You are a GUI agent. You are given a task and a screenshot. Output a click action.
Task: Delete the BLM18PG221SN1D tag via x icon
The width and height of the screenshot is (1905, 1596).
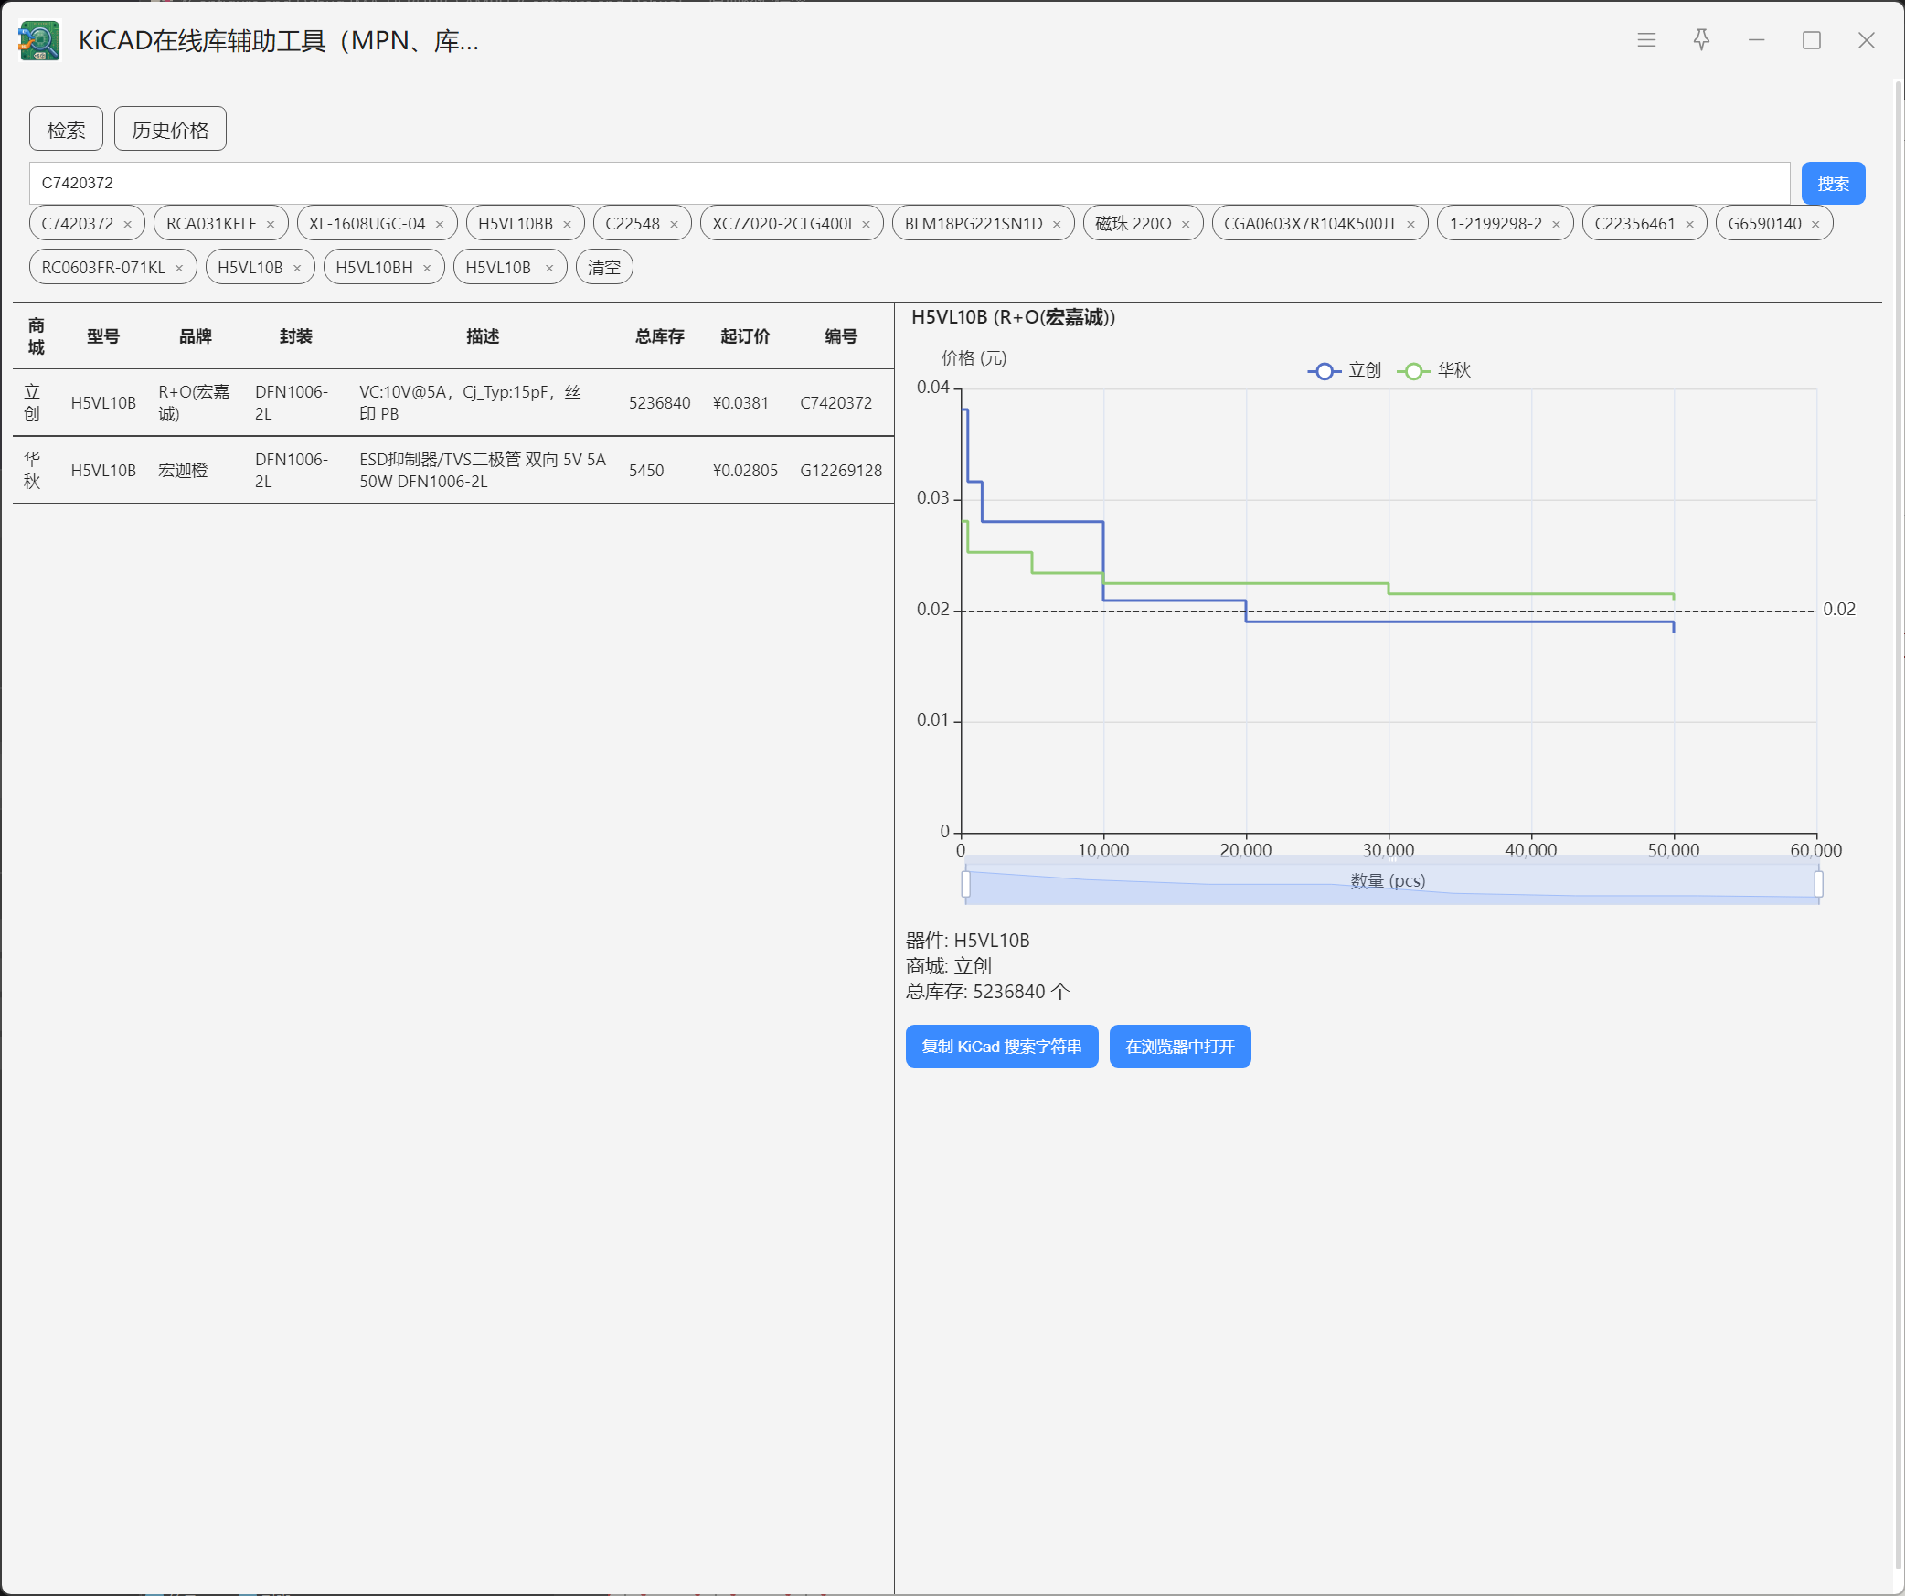tap(1057, 225)
